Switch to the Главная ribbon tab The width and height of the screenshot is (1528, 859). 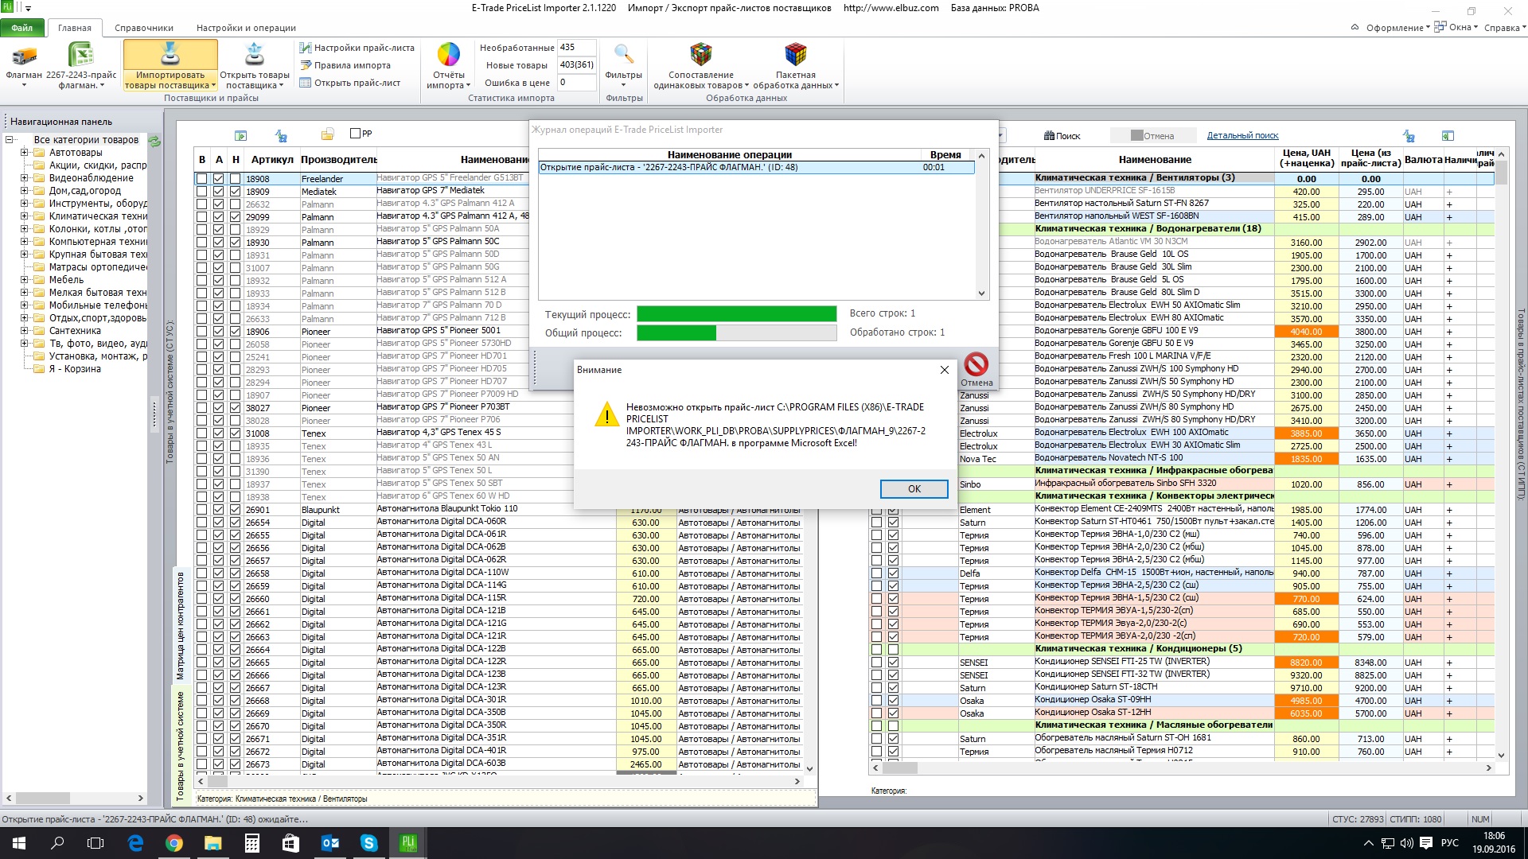pyautogui.click(x=75, y=28)
